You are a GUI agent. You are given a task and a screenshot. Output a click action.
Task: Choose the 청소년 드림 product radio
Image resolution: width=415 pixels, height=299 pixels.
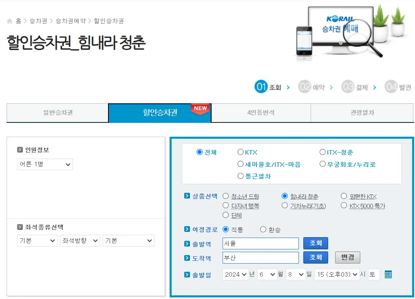225,196
